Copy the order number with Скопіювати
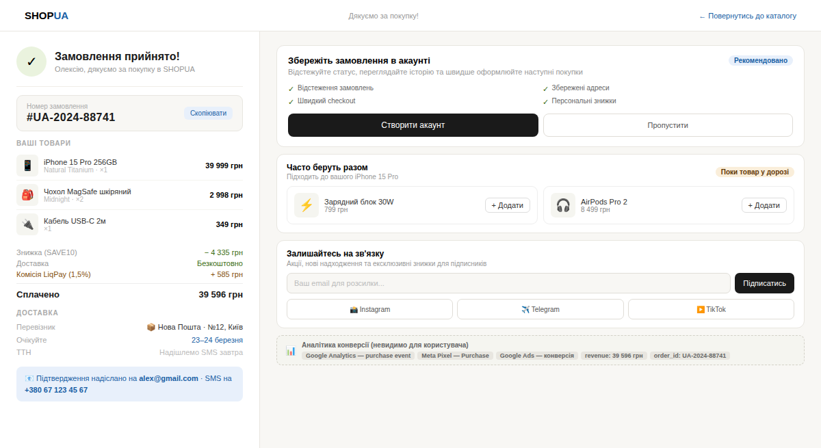Screen dimensions: 821x448 pyautogui.click(x=208, y=113)
